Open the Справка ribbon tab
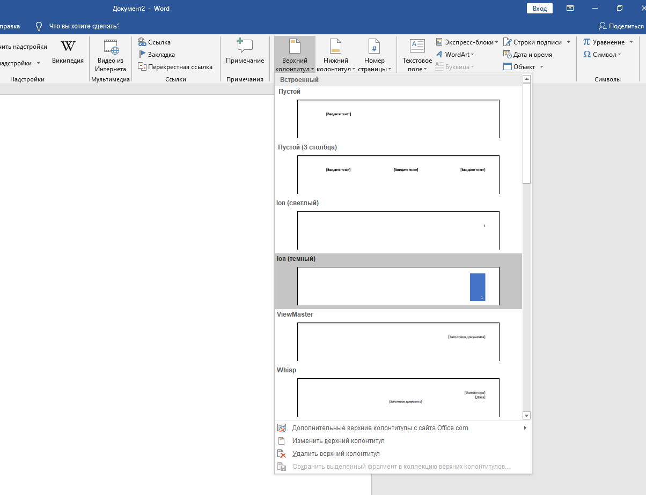Viewport: 646px width, 495px height. [x=11, y=26]
